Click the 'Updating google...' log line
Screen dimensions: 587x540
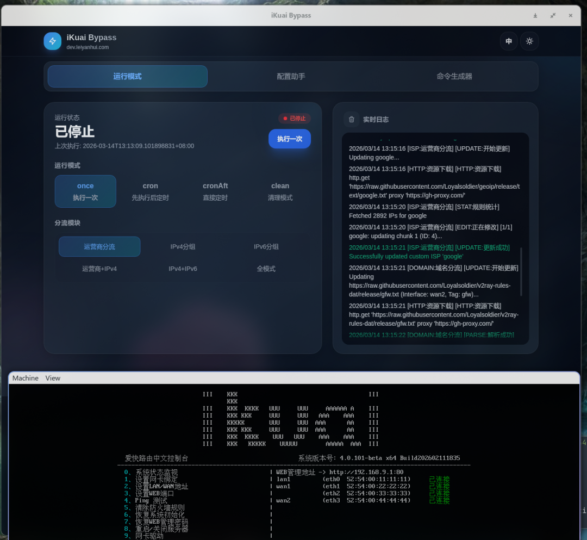tap(374, 158)
